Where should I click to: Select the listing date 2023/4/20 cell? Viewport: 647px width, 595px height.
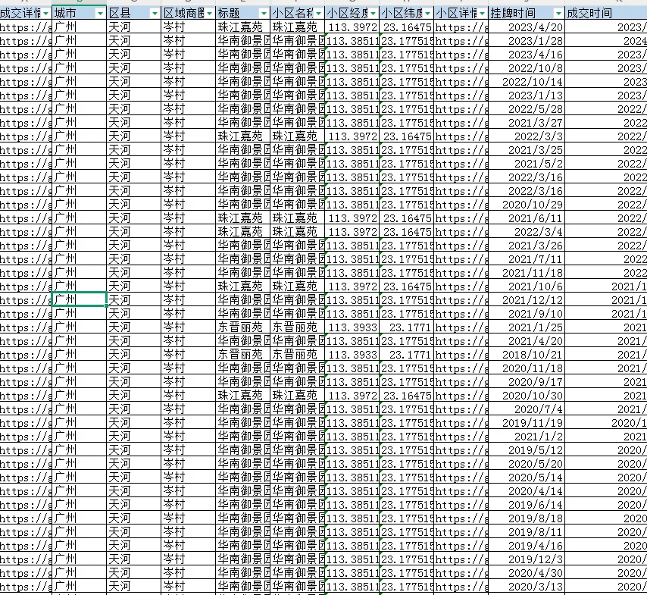(x=527, y=27)
